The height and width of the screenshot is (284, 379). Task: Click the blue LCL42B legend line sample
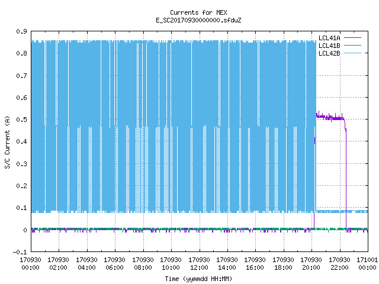pos(352,53)
